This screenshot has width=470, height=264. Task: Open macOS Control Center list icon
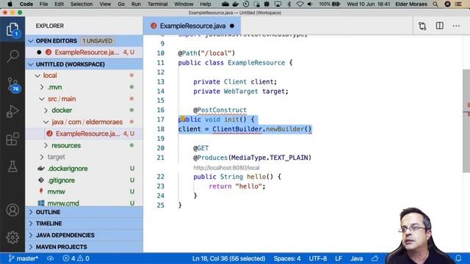[458, 4]
